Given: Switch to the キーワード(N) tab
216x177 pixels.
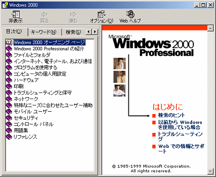Looking at the screenshot, I should [44, 32].
